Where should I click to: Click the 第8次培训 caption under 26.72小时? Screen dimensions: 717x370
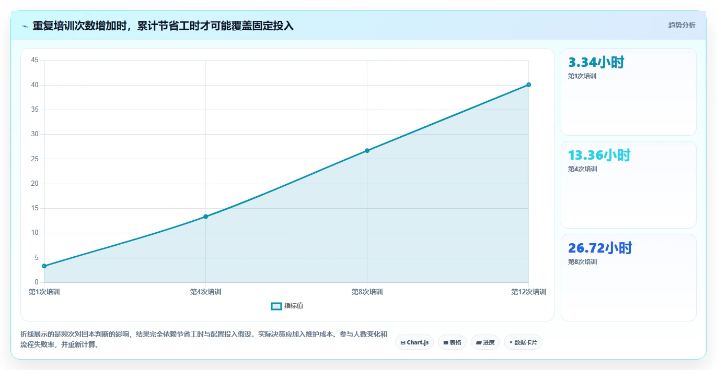[582, 262]
